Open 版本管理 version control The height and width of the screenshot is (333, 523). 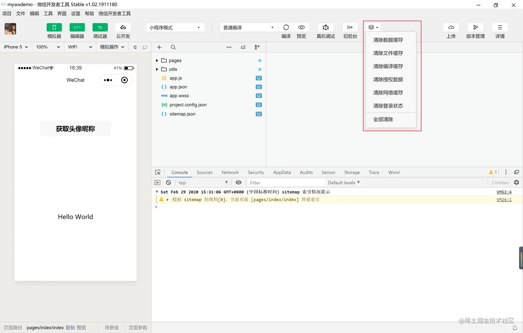pyautogui.click(x=476, y=27)
